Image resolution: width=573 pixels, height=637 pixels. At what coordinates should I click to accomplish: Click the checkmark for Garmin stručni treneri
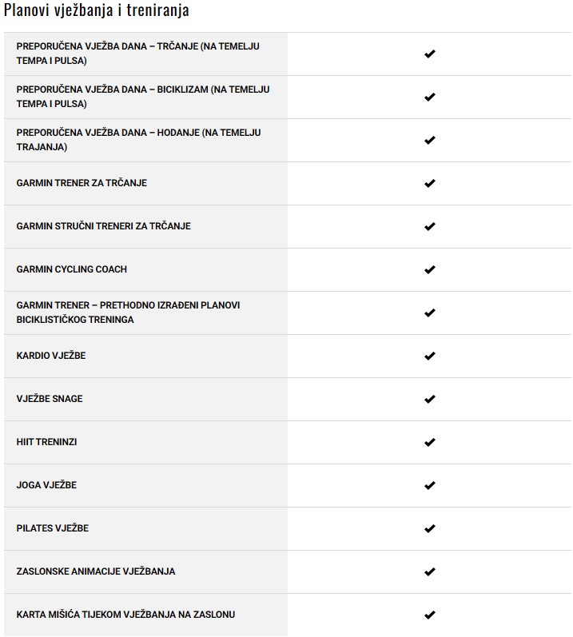[429, 226]
